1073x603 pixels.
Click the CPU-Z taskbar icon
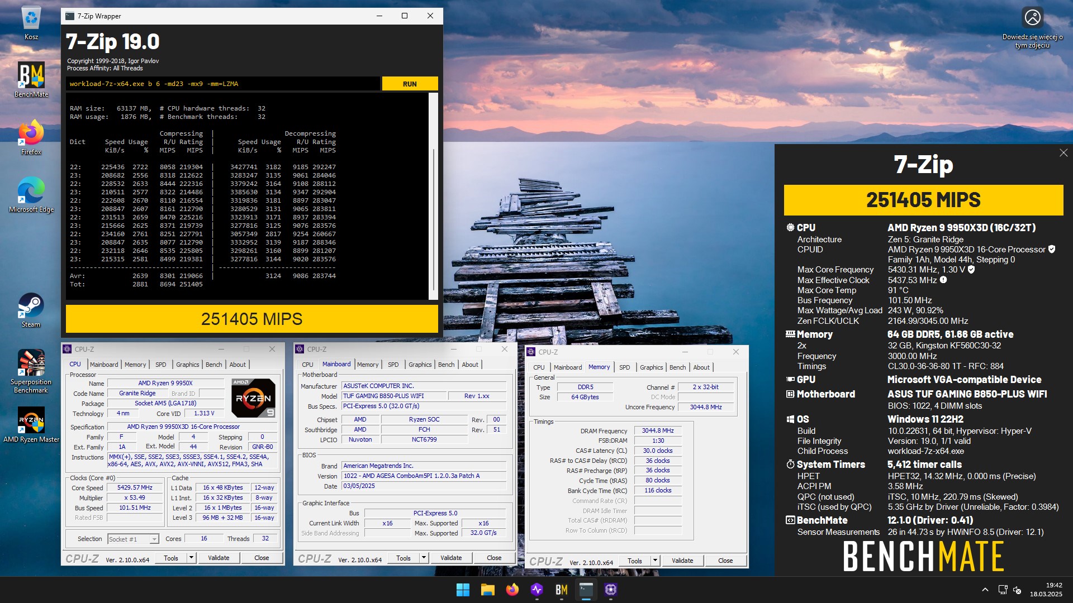610,590
